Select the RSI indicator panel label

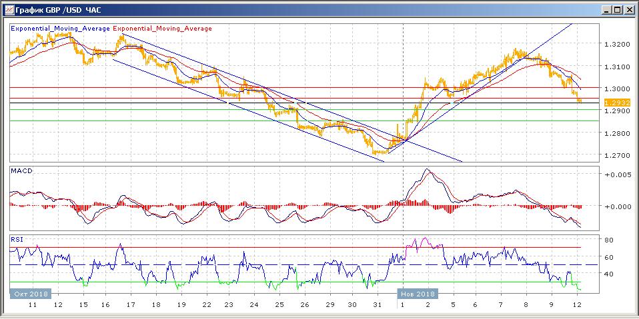coord(17,238)
